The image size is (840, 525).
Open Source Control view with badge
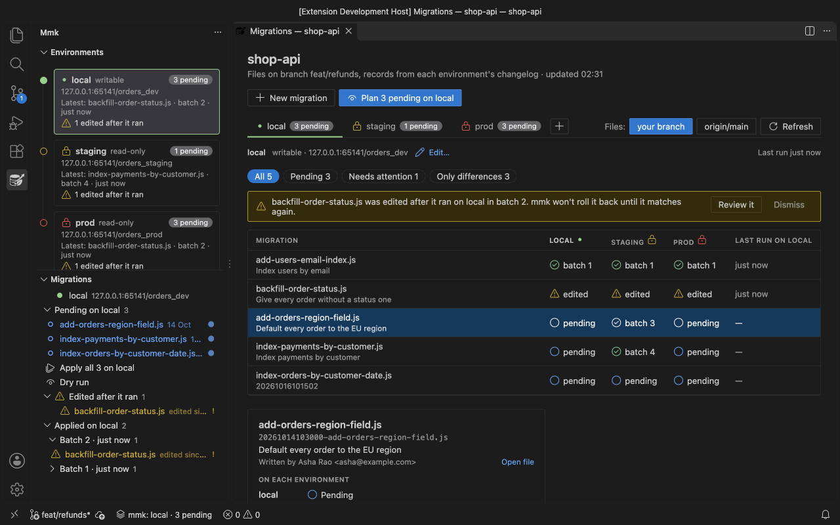tap(17, 93)
